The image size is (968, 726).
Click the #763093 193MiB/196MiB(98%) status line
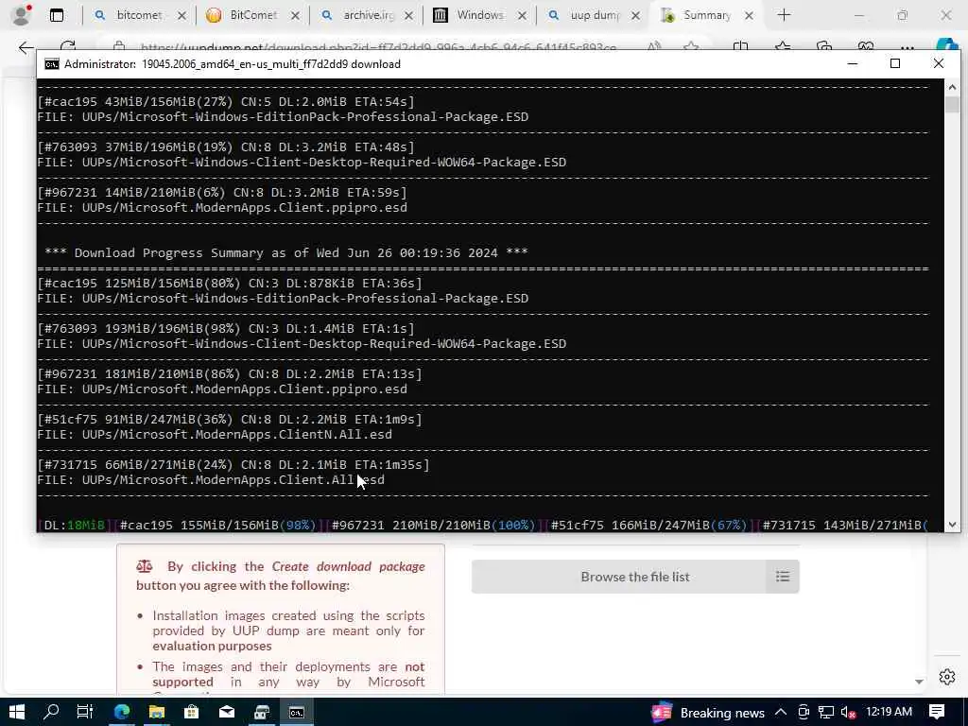tap(226, 328)
